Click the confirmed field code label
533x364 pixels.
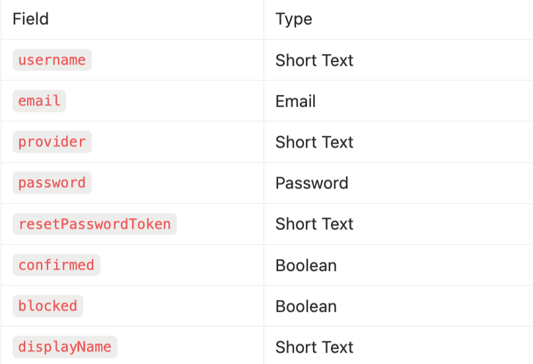pyautogui.click(x=56, y=265)
